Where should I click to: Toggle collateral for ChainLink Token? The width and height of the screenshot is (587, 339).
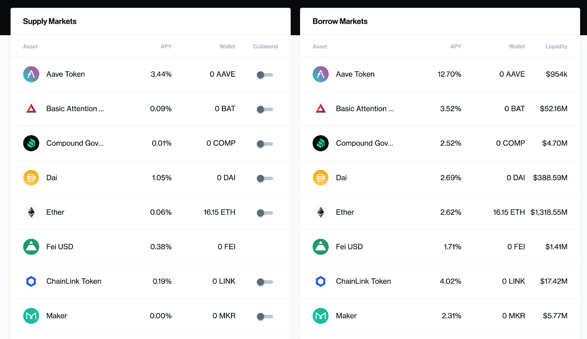[265, 282]
